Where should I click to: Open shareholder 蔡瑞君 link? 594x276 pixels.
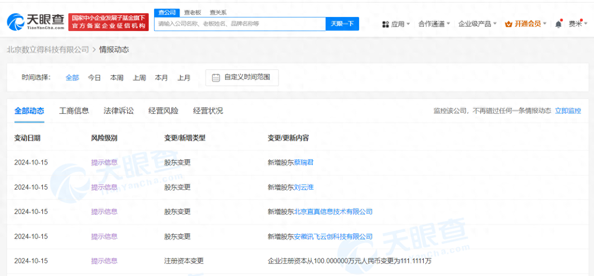[x=304, y=163]
